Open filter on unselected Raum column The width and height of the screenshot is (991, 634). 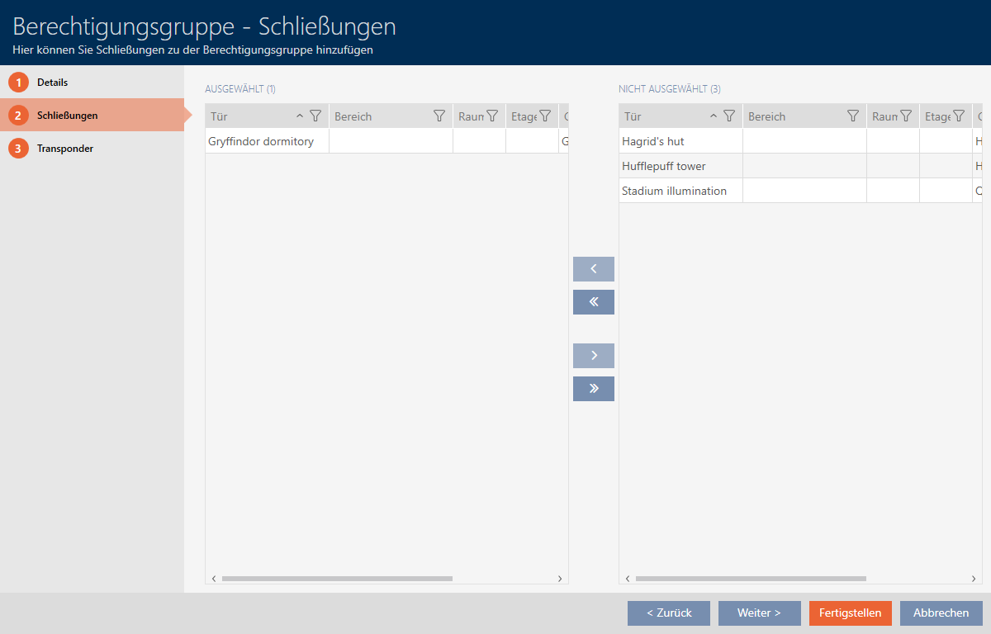pos(906,116)
